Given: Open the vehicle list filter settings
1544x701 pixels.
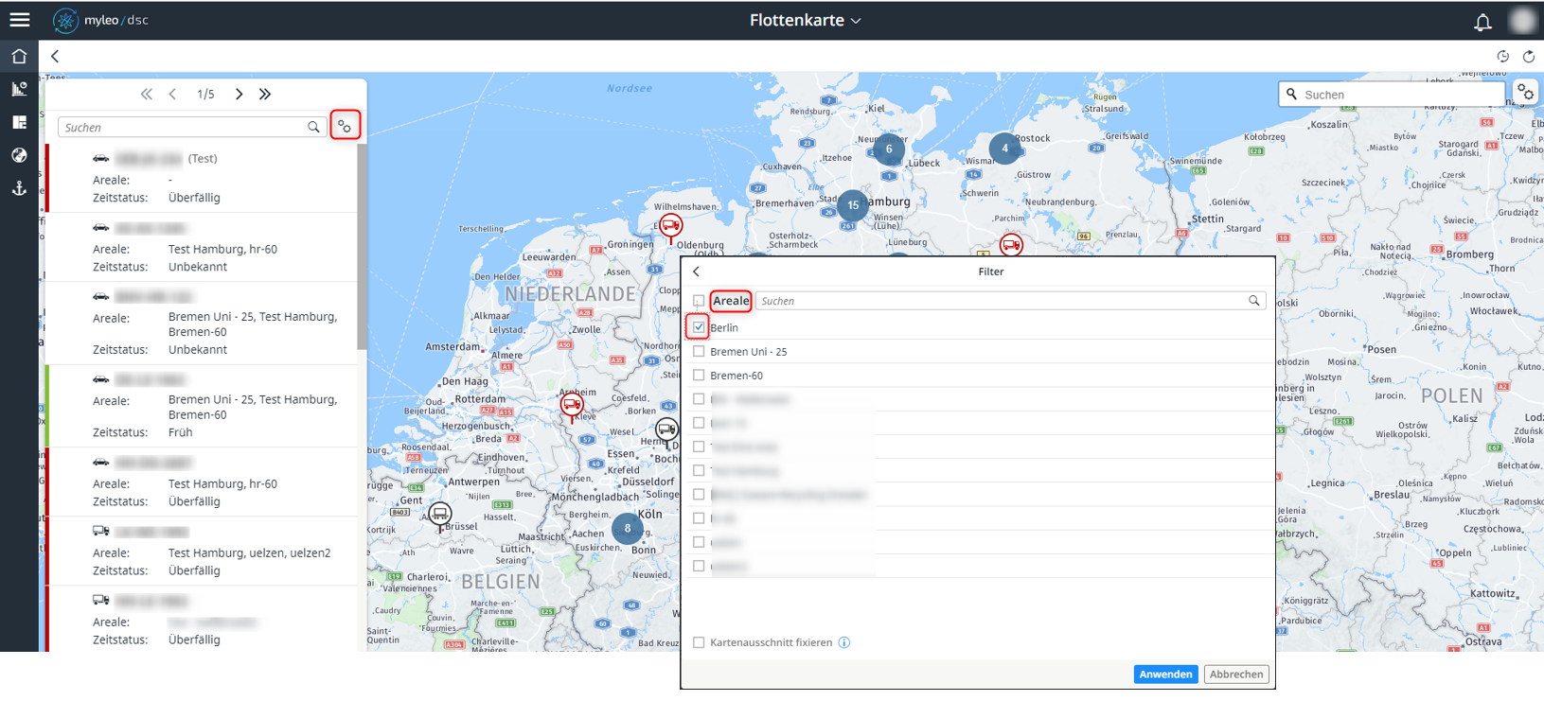Looking at the screenshot, I should click(345, 126).
